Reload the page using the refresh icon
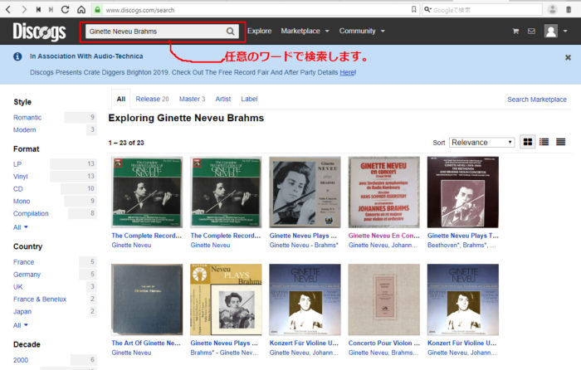 point(66,10)
